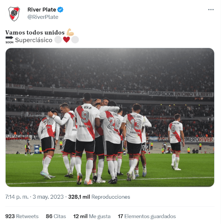Open the 923 Retweets list

coord(22,216)
